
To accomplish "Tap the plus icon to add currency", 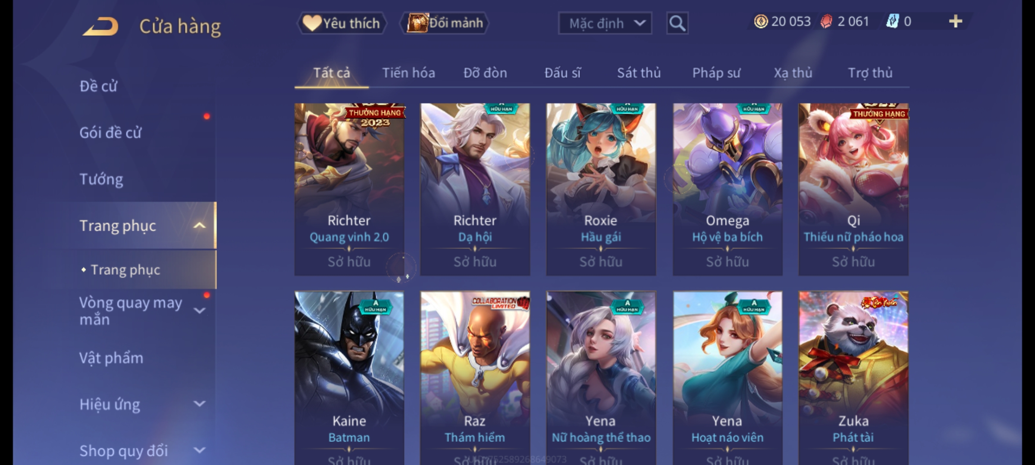I will click(956, 22).
